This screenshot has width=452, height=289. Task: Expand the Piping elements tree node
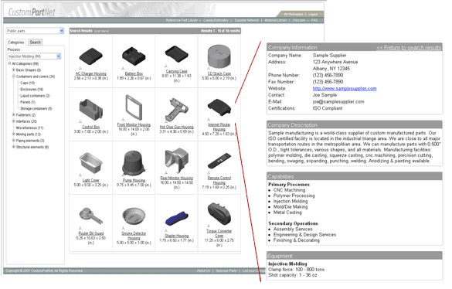(x=14, y=141)
